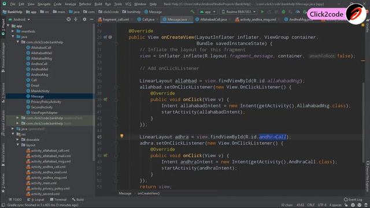This screenshot has width=370, height=208.
Task: Open the Logcat tool window
Action: pos(36,199)
